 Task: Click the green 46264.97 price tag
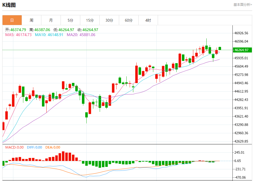(x=242, y=50)
